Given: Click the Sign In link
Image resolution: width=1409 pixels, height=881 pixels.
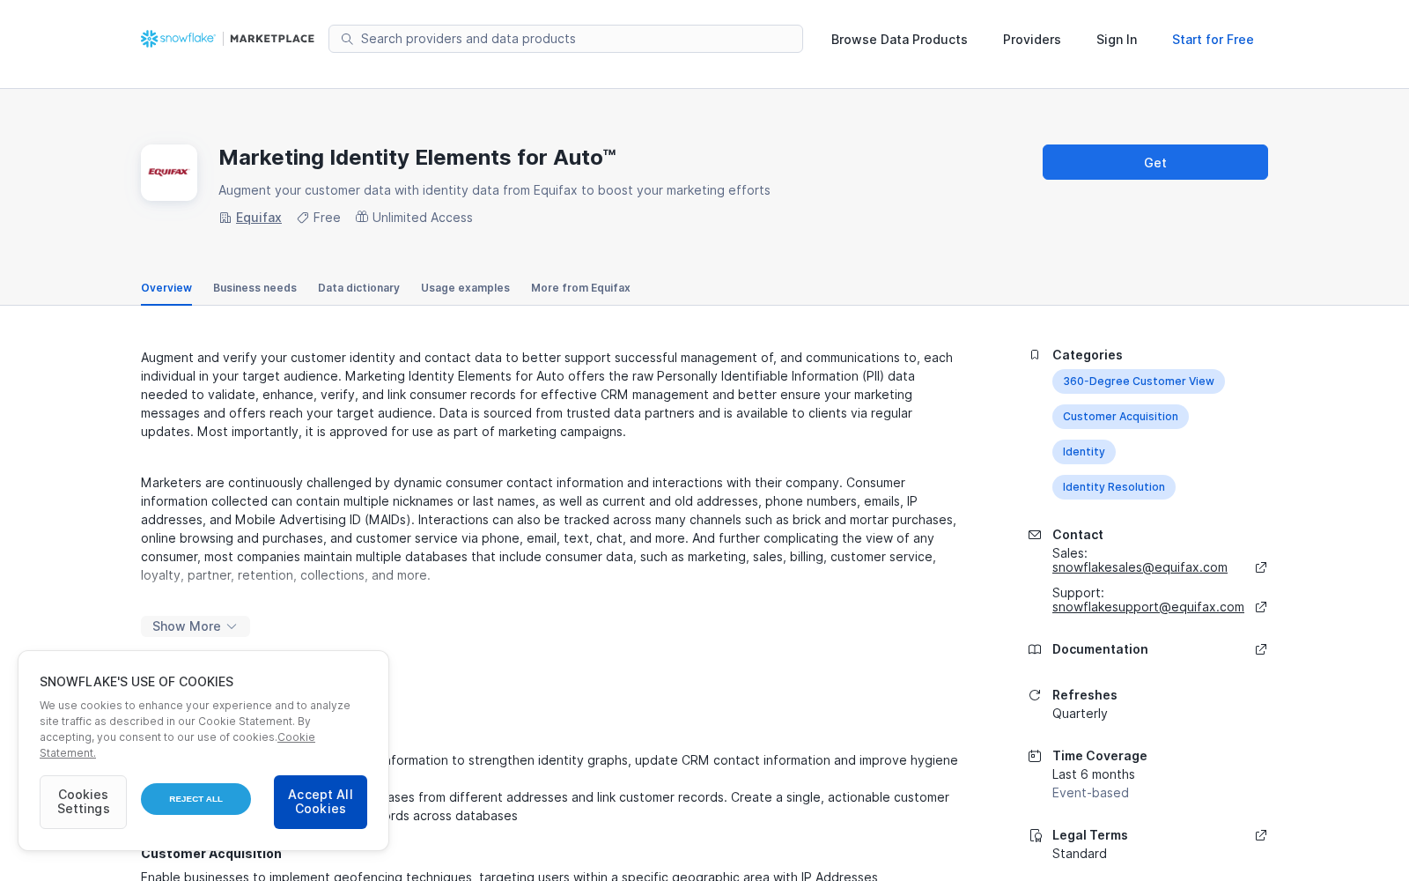Looking at the screenshot, I should point(1117,40).
